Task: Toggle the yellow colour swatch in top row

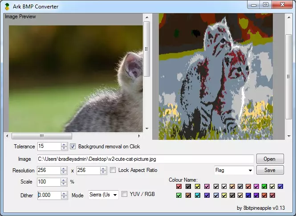Action: pyautogui.click(x=198, y=187)
